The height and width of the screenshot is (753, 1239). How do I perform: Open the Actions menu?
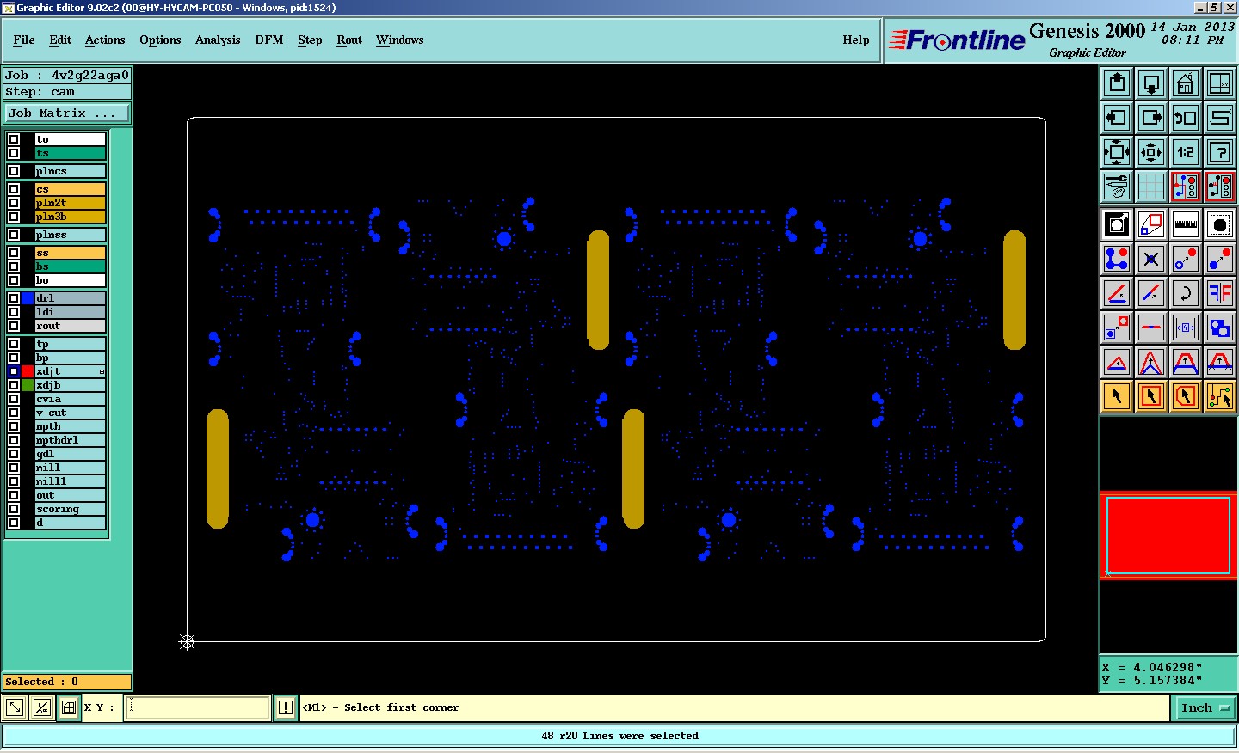pos(105,40)
